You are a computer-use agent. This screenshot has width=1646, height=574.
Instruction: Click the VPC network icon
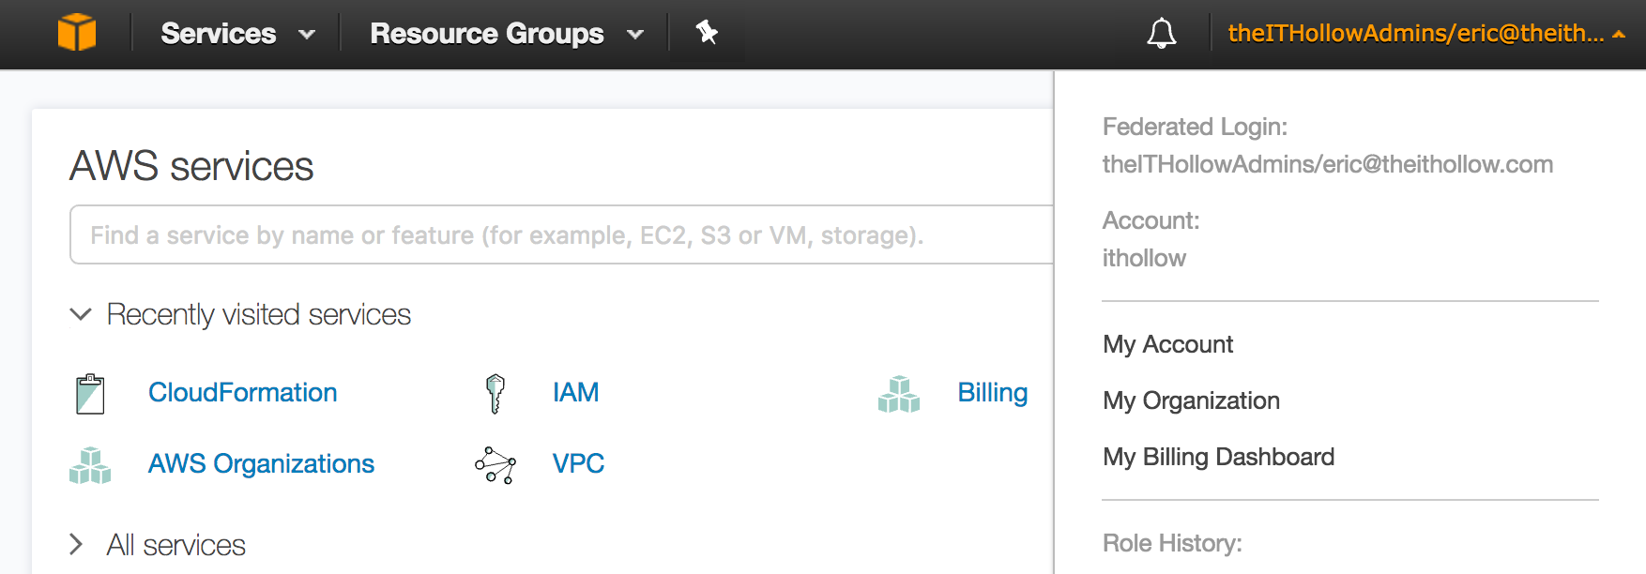click(x=495, y=465)
